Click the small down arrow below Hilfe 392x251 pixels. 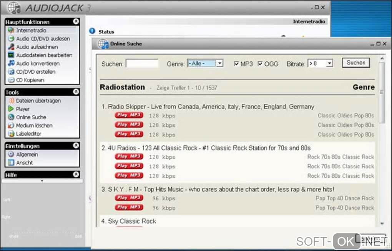point(42,181)
